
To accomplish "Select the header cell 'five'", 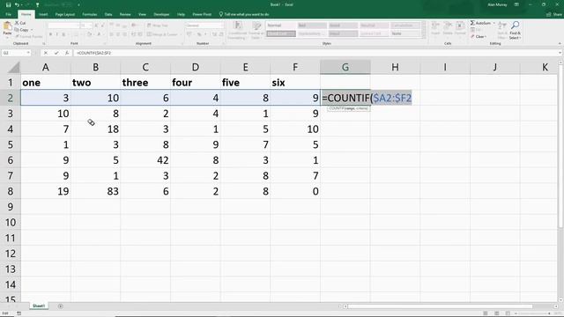I will (245, 82).
